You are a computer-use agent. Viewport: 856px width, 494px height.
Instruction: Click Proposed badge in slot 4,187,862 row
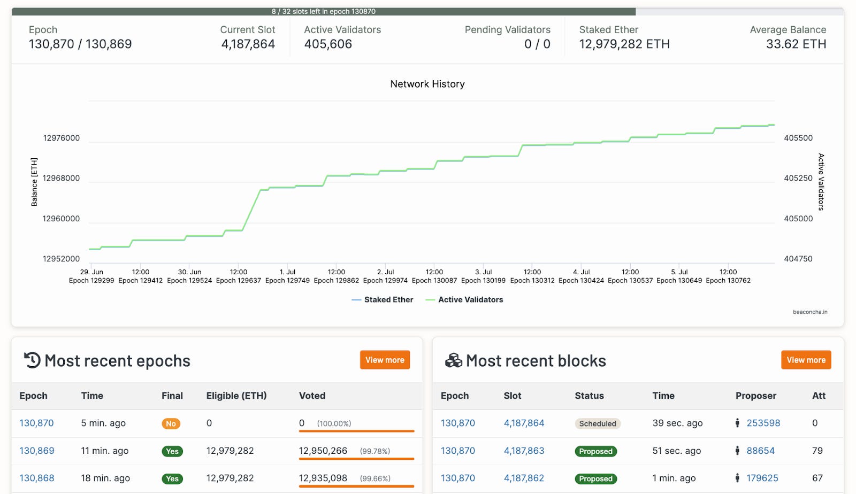(595, 478)
